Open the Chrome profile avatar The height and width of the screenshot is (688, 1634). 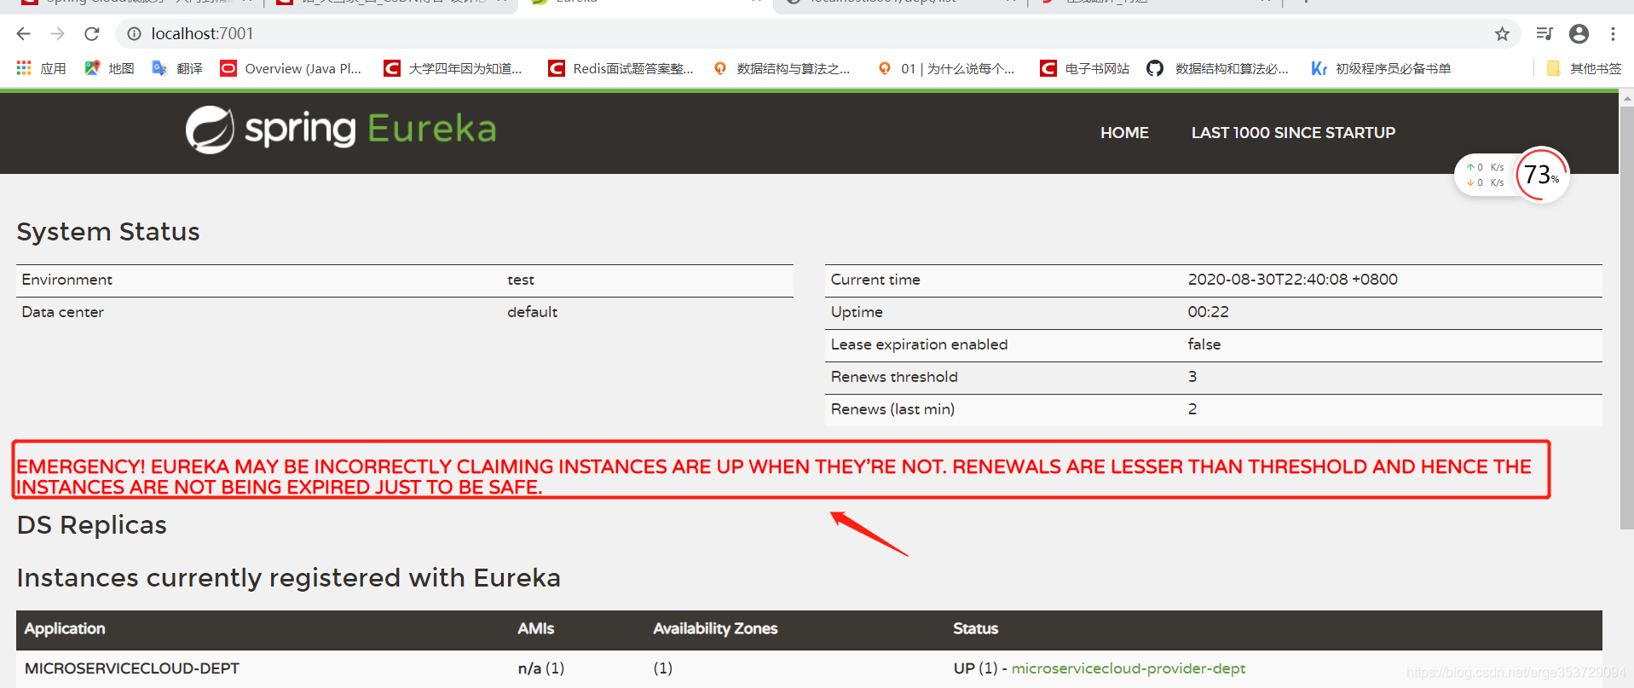(1579, 34)
